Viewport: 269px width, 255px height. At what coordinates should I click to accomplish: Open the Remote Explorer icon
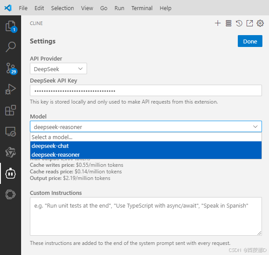coord(11,132)
